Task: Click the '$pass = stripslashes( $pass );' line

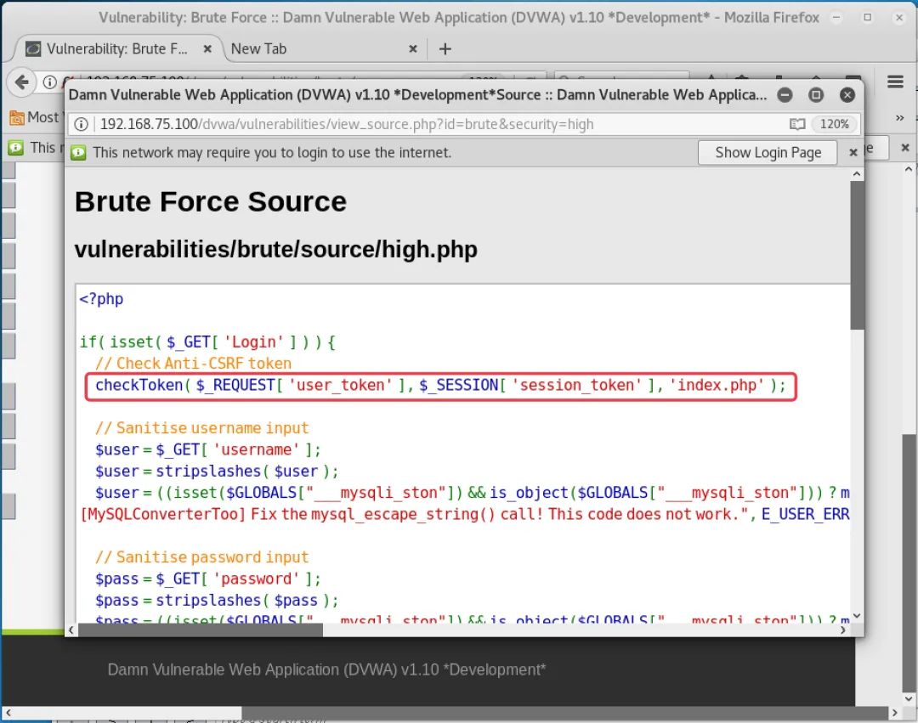Action: (217, 601)
